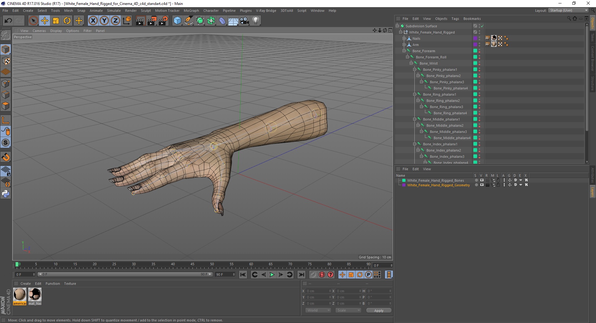Click the timeline preview range slider
The height and width of the screenshot is (323, 596).
[x=125, y=274]
